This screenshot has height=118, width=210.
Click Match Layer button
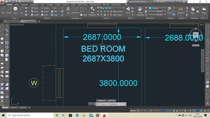click(x=116, y=15)
